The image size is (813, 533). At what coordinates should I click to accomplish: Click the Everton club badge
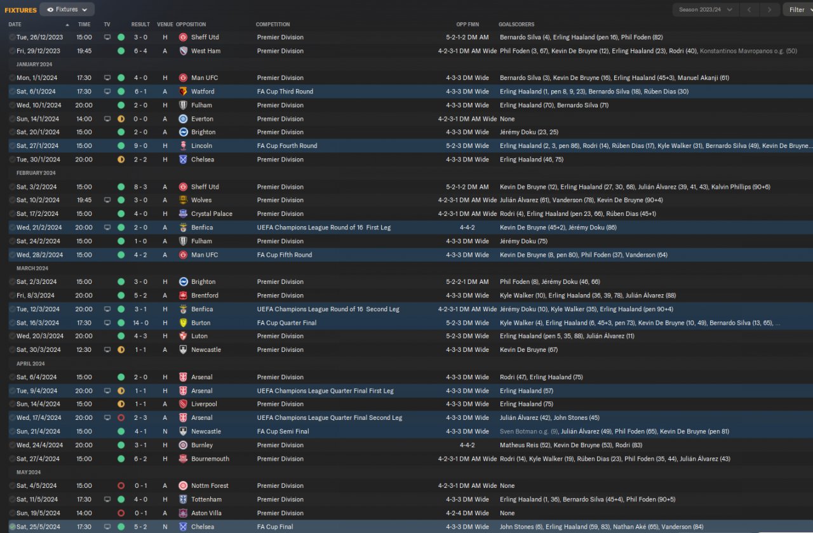click(183, 119)
